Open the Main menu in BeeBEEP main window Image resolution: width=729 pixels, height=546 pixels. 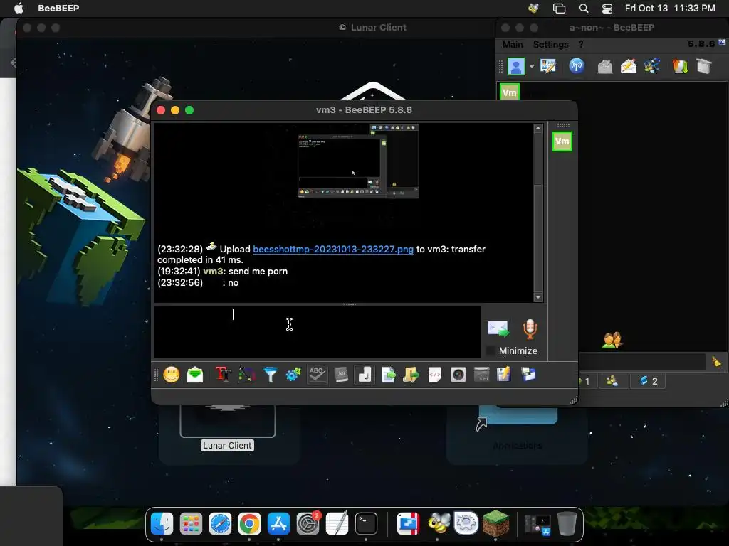(513, 45)
